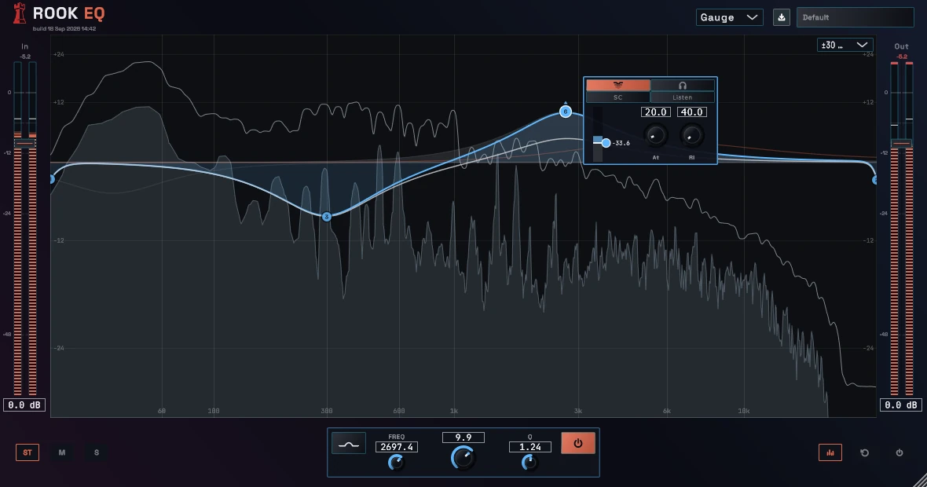Click the Default preset name field

(855, 17)
